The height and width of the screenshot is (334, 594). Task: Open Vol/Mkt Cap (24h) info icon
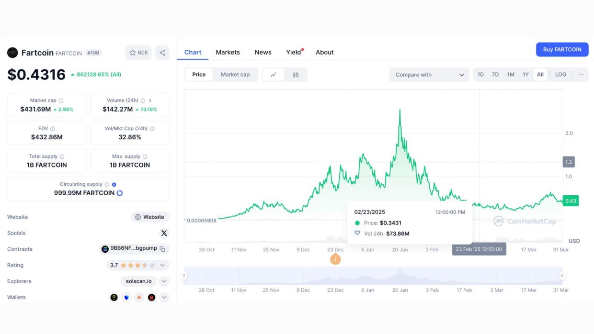click(x=152, y=129)
